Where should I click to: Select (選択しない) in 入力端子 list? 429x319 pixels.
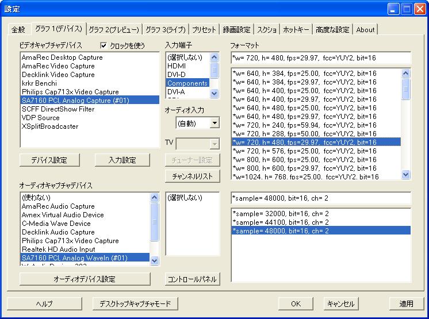tap(187, 57)
